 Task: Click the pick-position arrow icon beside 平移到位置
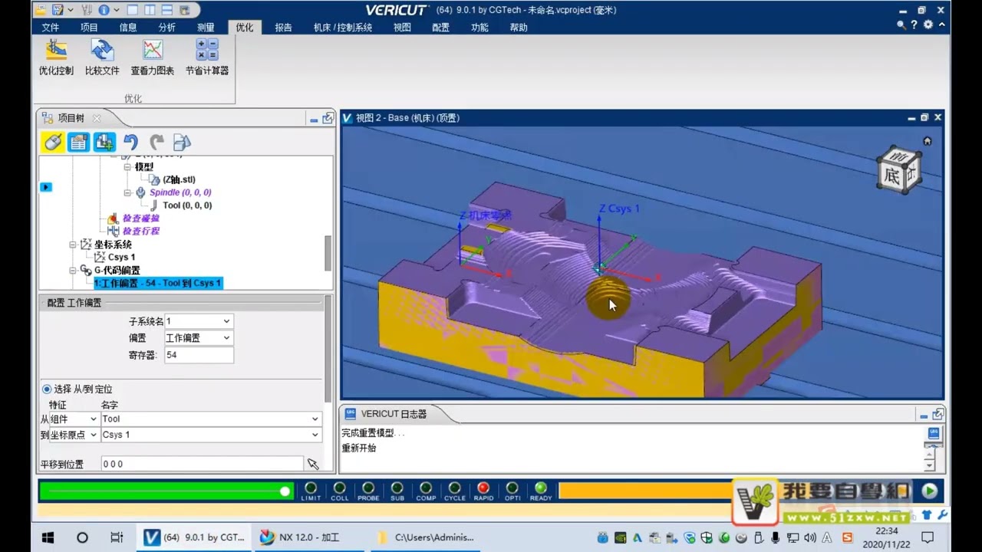(312, 464)
